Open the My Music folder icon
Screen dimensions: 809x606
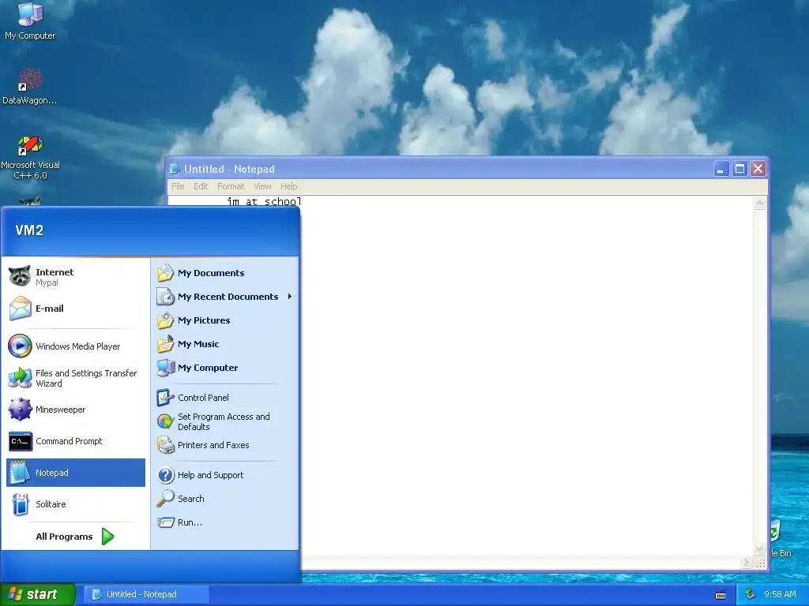tap(166, 344)
